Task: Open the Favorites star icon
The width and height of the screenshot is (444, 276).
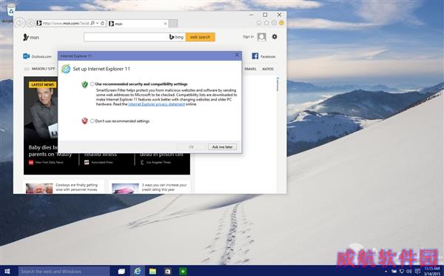Action: [x=266, y=23]
